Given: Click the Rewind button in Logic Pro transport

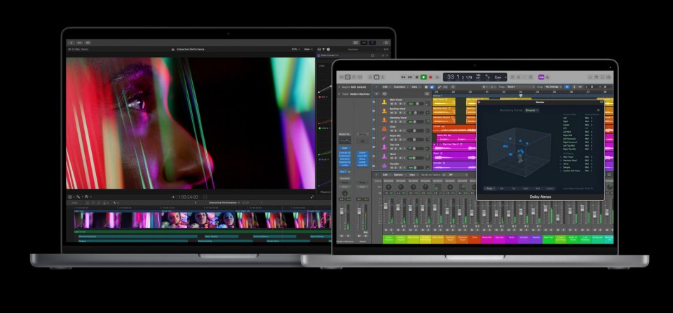Looking at the screenshot, I should (x=403, y=77).
